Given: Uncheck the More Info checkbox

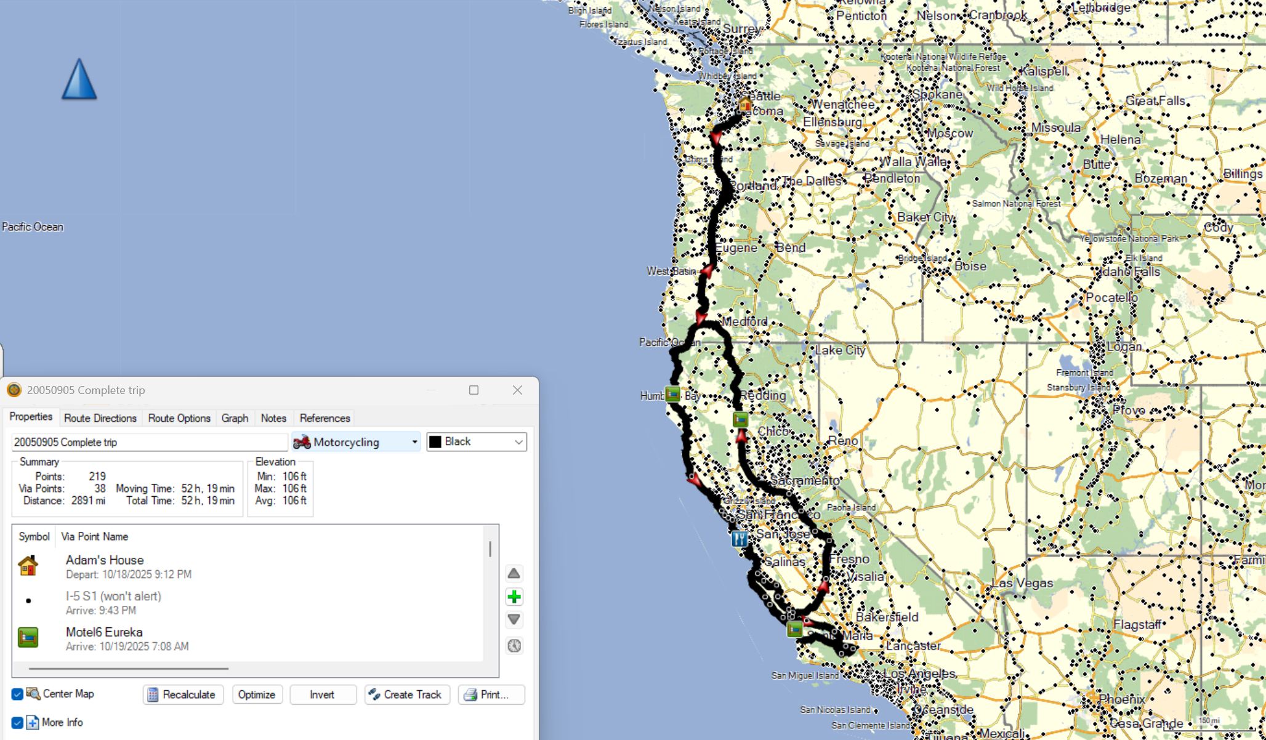Looking at the screenshot, I should (x=17, y=723).
